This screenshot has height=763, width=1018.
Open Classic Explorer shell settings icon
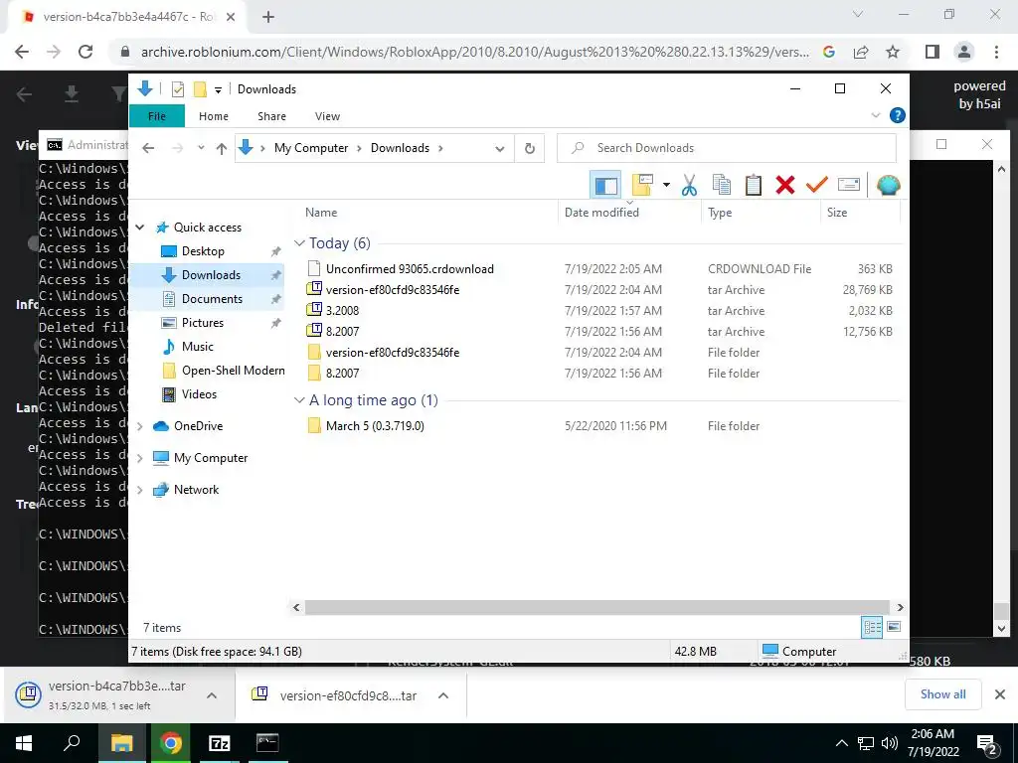[888, 186]
